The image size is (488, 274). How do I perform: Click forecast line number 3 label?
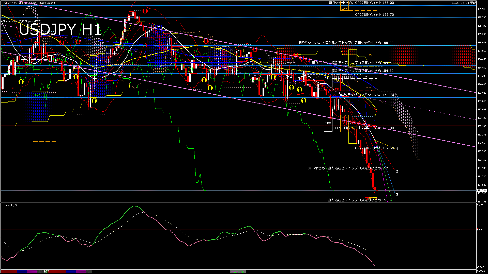pos(397,195)
